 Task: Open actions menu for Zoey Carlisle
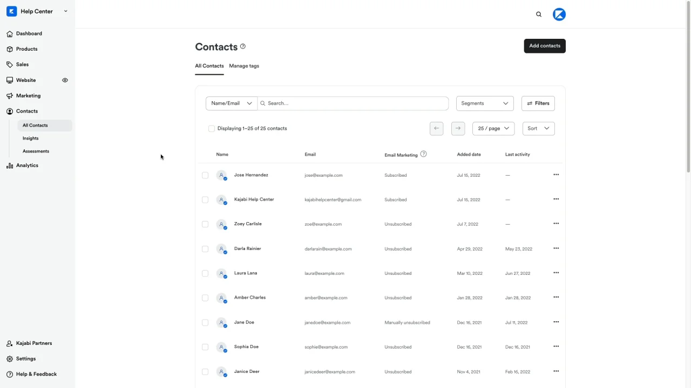pyautogui.click(x=556, y=224)
